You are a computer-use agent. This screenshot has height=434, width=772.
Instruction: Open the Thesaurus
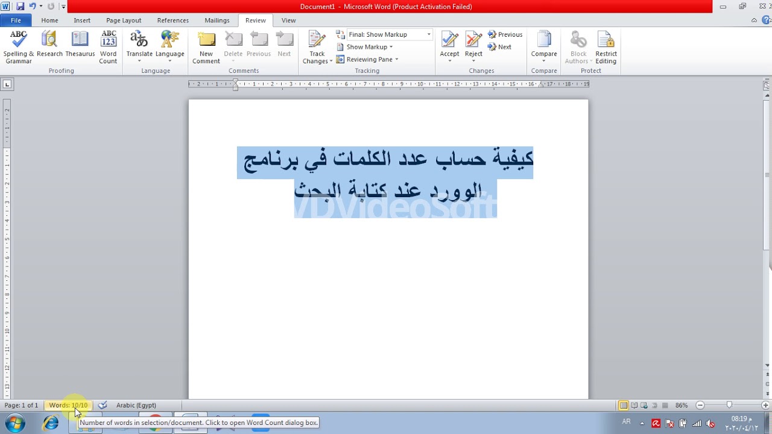click(x=80, y=44)
